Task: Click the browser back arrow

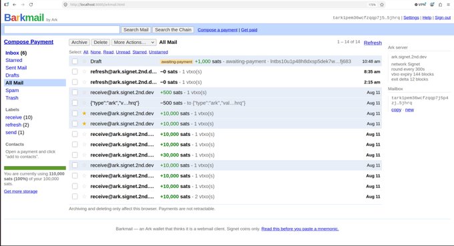Action: 15,5
